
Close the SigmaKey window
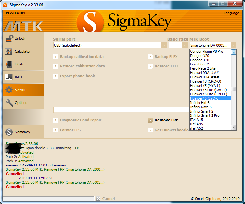tap(235, 4)
